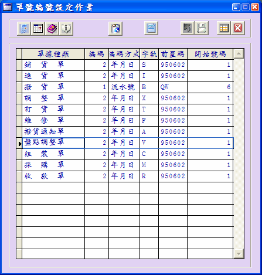Select the row marker beside 收款單
Screen dimensions: 262x275
point(19,176)
